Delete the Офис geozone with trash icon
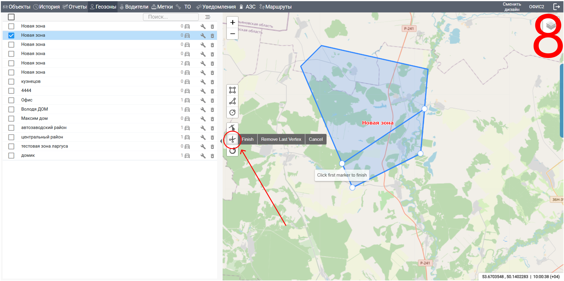 point(212,101)
